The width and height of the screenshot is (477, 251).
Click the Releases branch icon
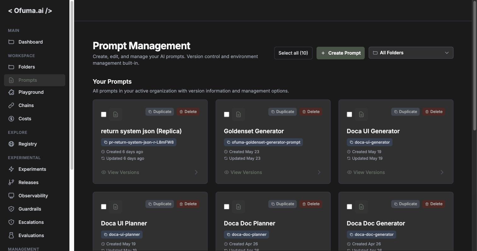[x=11, y=182]
